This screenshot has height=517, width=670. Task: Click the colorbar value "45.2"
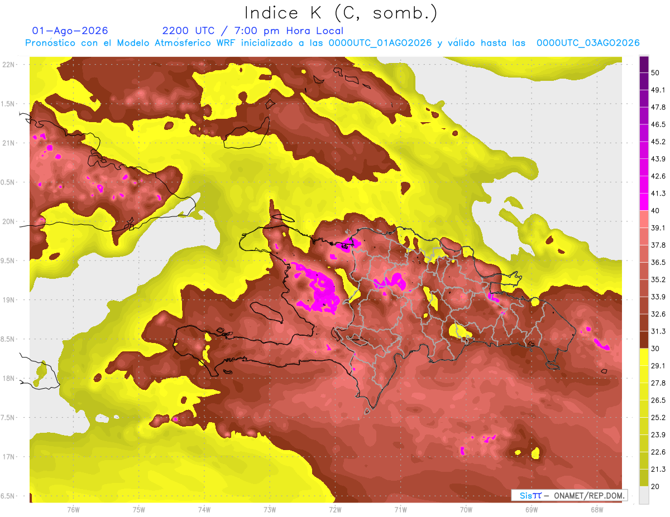coord(658,142)
